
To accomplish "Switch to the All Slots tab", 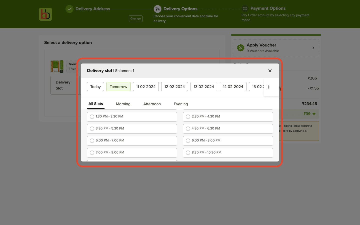I will [x=96, y=104].
